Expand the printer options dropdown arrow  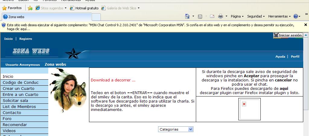[x=226, y=16]
